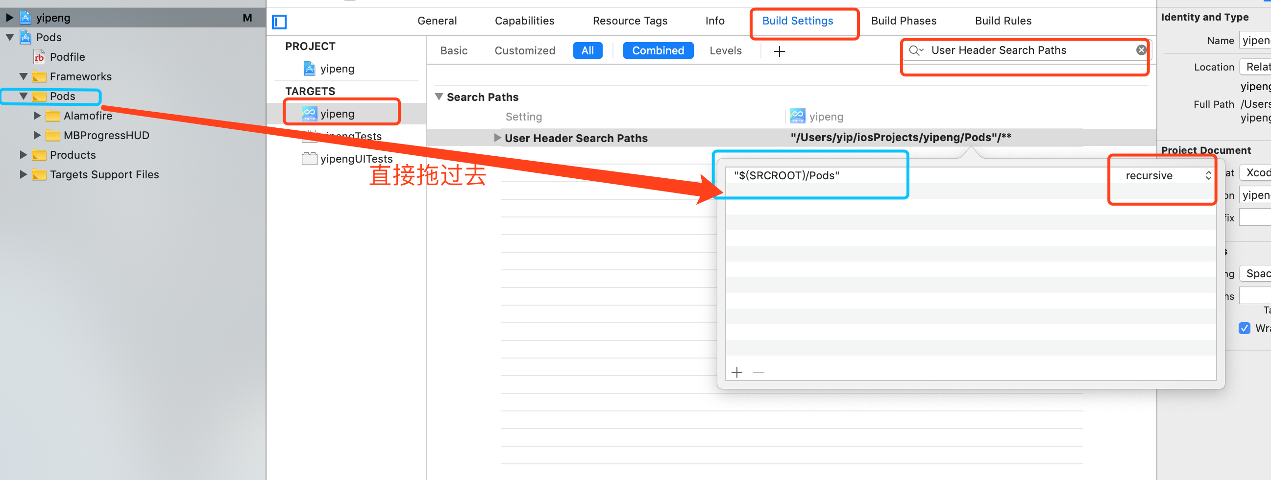Select the Build Settings tab
The height and width of the screenshot is (480, 1271).
tap(798, 21)
